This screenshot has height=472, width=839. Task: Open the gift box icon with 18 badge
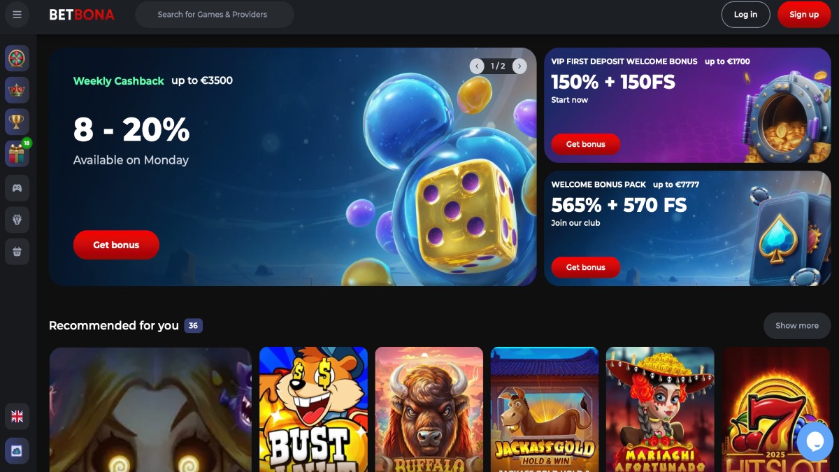coord(17,154)
